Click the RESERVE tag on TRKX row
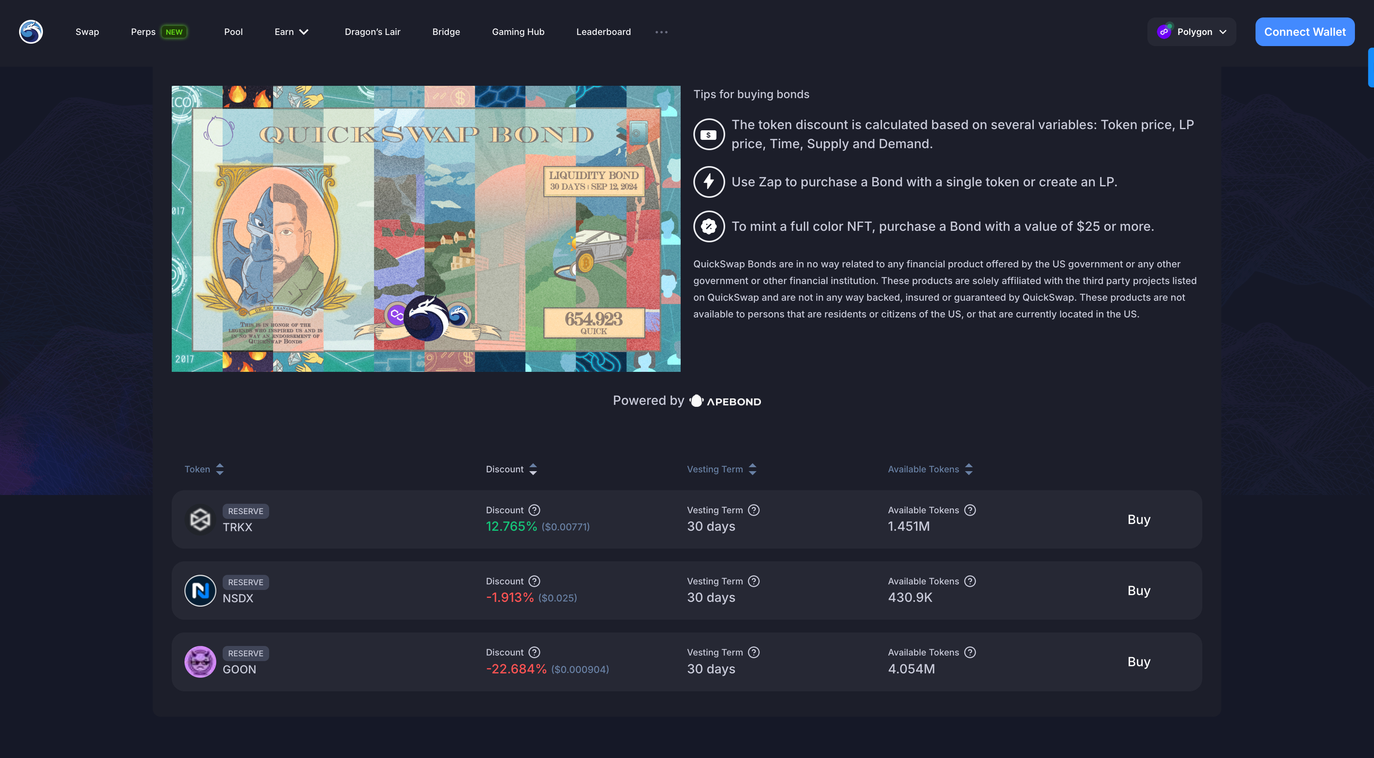1374x758 pixels. (245, 511)
